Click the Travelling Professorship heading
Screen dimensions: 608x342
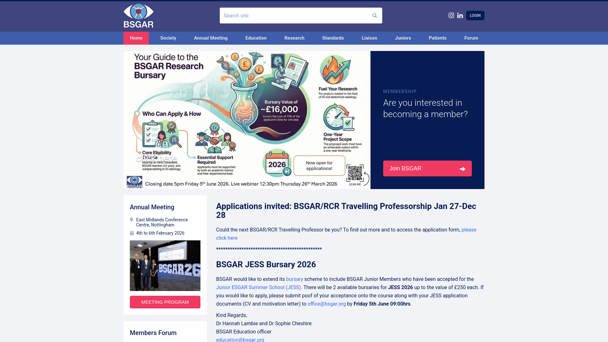pyautogui.click(x=346, y=211)
